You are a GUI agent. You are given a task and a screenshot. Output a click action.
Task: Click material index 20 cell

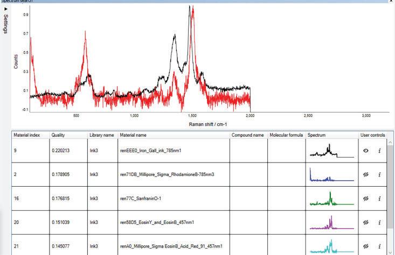pyautogui.click(x=31, y=222)
